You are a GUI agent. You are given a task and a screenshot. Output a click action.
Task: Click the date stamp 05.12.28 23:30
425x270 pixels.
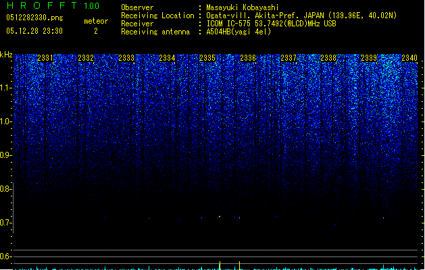click(34, 31)
